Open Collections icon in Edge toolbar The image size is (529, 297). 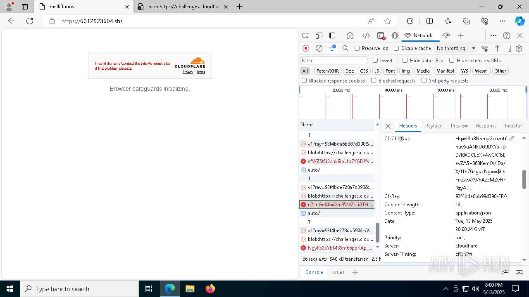coord(466,21)
